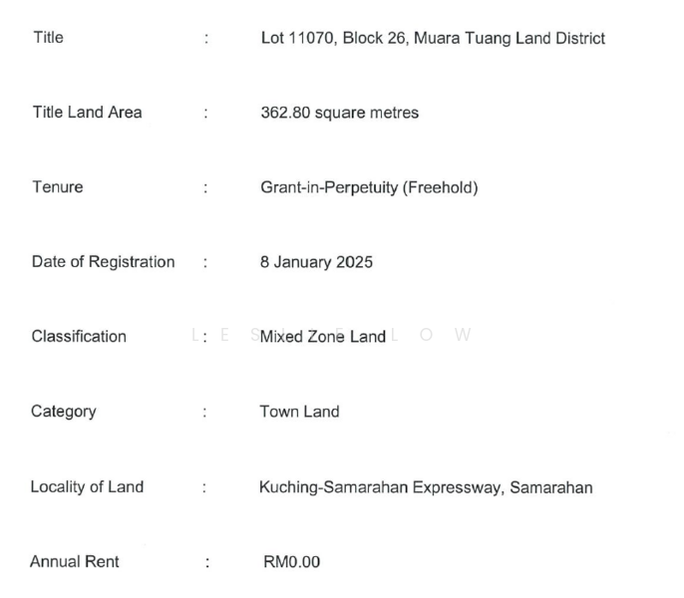684x598 pixels.
Task: Click the faint watermark letter W
Action: point(463,335)
